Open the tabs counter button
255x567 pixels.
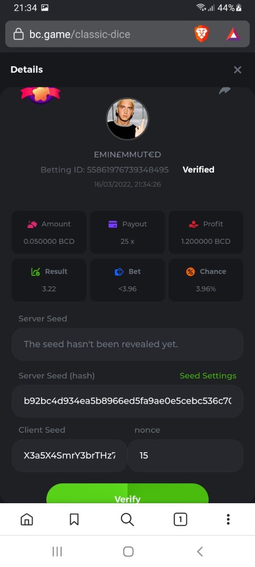pos(180,520)
